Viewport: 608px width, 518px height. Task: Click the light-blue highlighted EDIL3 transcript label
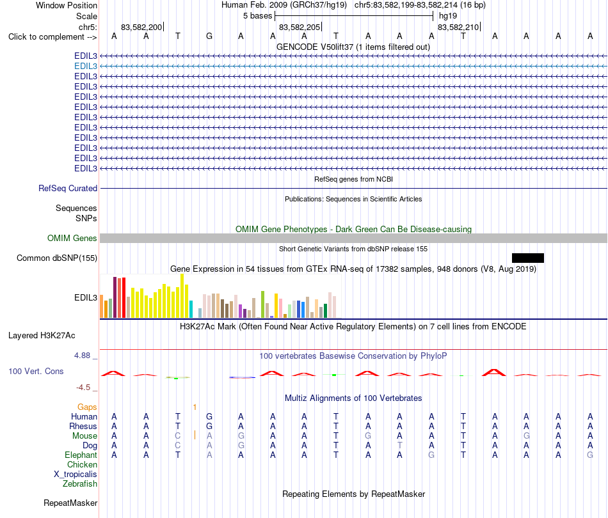86,67
